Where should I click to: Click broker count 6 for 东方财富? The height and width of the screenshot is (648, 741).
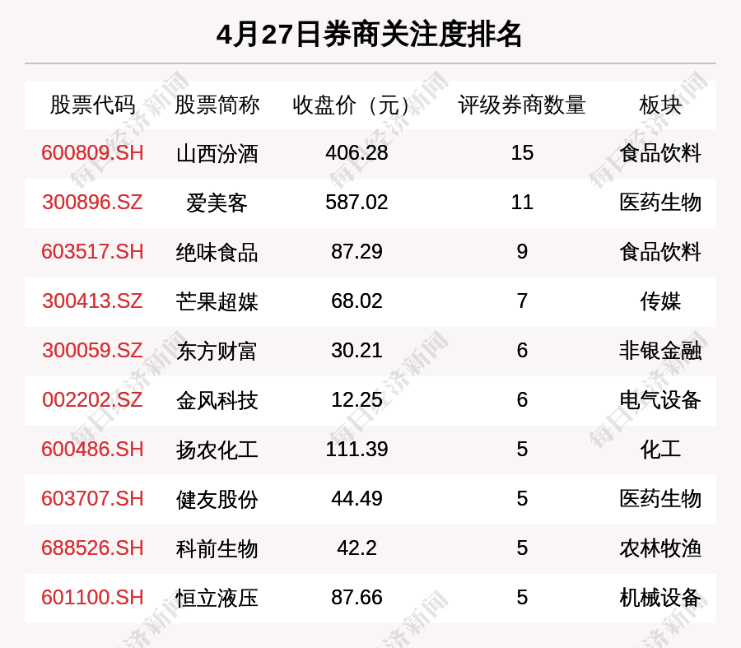point(522,350)
